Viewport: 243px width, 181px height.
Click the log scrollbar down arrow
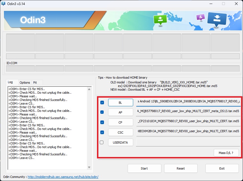89,167
